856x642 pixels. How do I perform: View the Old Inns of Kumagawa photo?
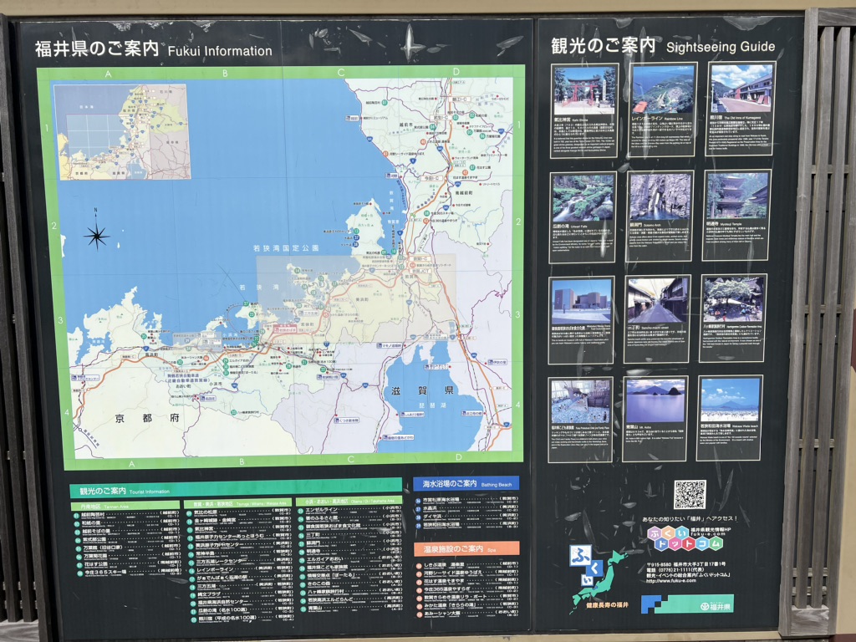(741, 88)
